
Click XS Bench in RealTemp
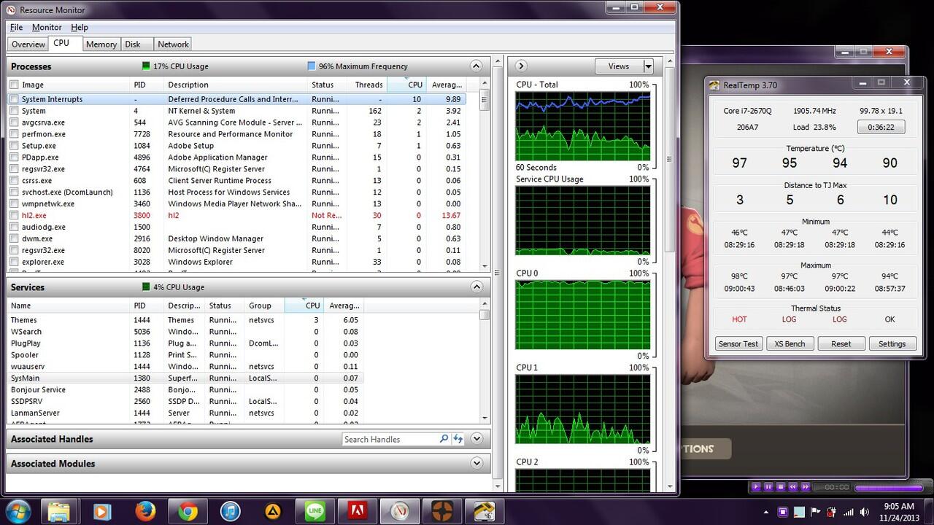pos(790,343)
